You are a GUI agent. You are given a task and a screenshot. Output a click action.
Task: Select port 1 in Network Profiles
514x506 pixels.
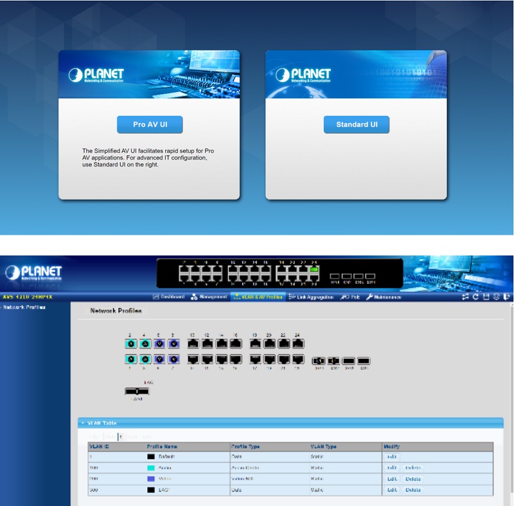(131, 359)
